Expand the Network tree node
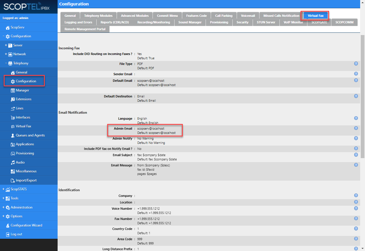 point(6,54)
